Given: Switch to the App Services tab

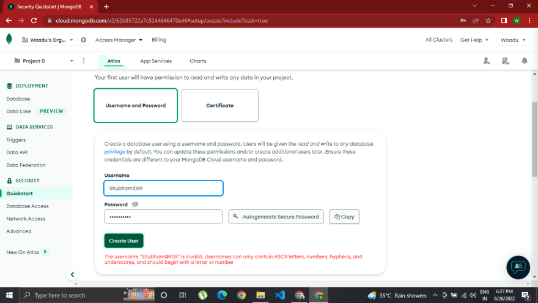Looking at the screenshot, I should 156,61.
